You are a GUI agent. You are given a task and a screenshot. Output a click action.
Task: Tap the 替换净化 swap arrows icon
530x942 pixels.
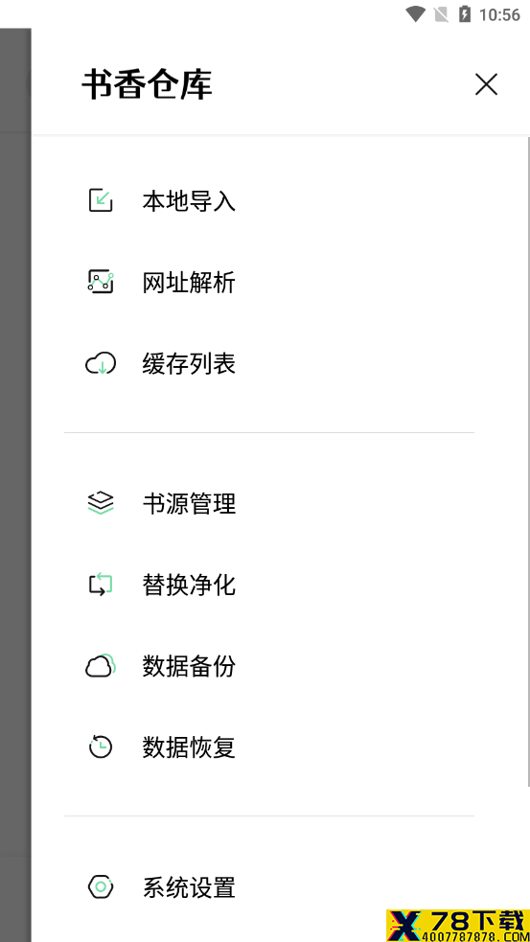[101, 585]
